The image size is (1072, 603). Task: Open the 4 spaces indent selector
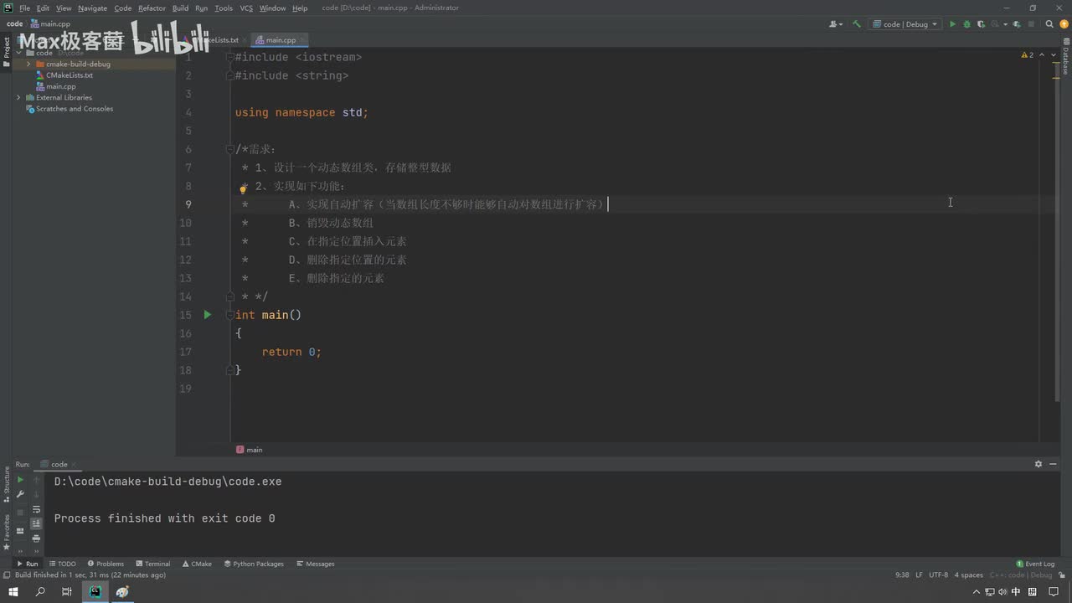[969, 575]
